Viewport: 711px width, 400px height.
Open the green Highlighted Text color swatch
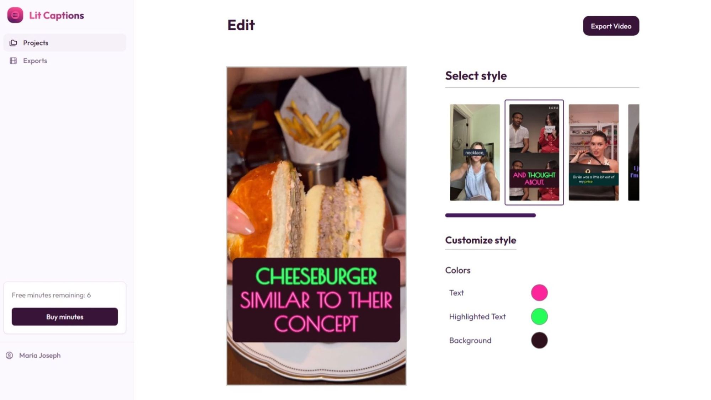539,316
